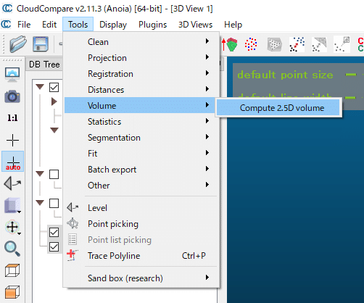Viewport: 364px width, 303px height.
Task: Click the orange front-view cube icon
Action: click(12, 292)
